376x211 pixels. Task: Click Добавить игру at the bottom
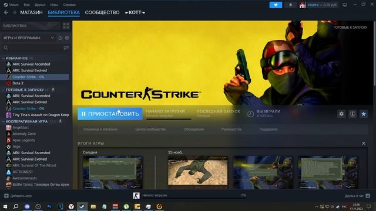tap(21, 196)
